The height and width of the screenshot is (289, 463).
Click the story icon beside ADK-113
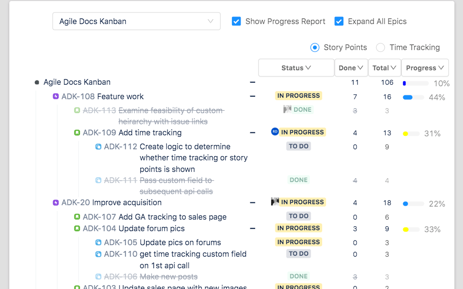(x=77, y=110)
